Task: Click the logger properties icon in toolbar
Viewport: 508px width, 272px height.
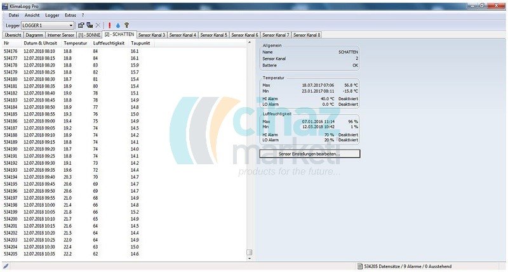Action: tap(81, 25)
